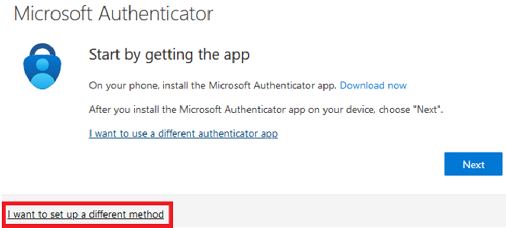Click the 'On your phone, install' sentence

coord(213,86)
